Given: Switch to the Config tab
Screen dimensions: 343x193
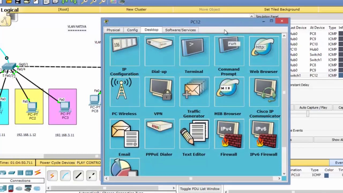Looking at the screenshot, I should (x=132, y=30).
